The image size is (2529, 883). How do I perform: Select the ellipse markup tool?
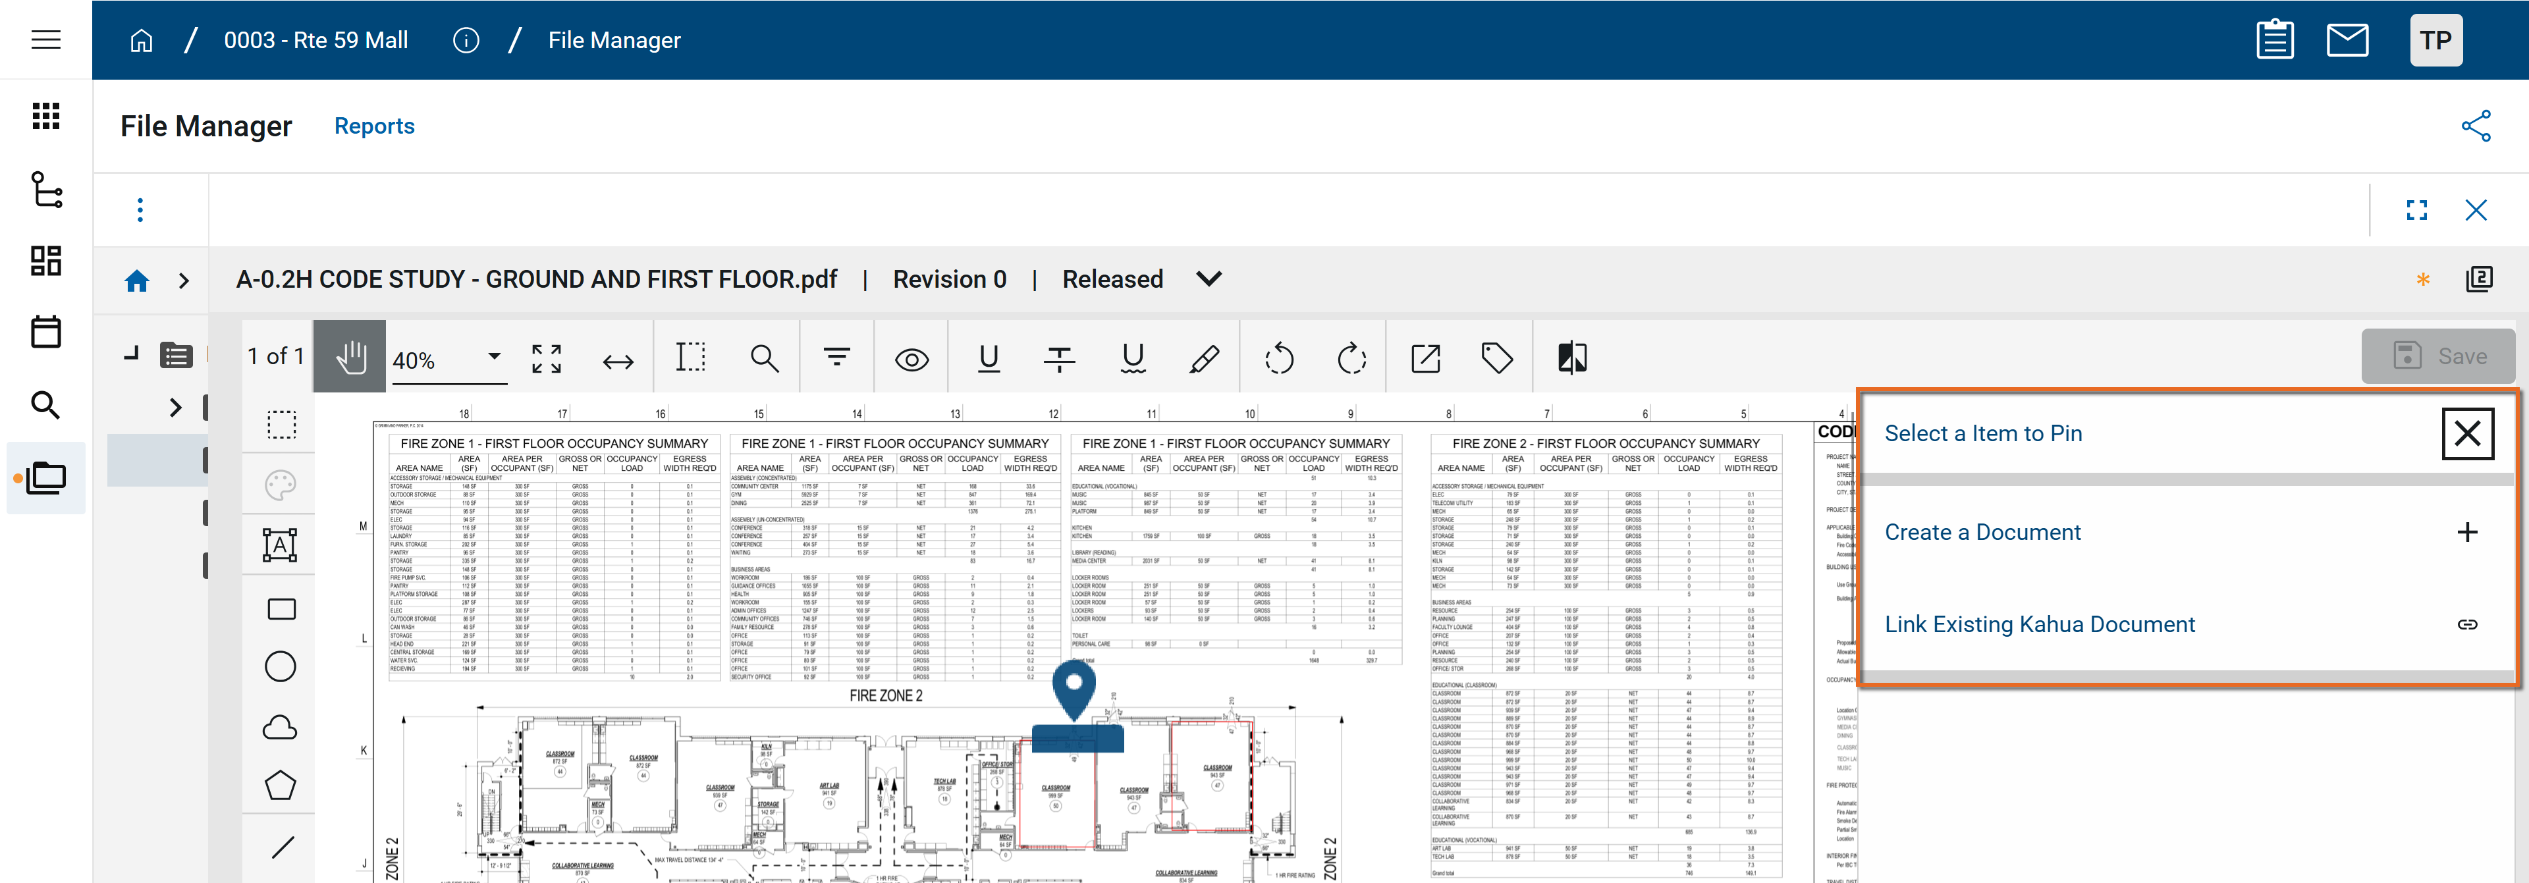tap(280, 667)
